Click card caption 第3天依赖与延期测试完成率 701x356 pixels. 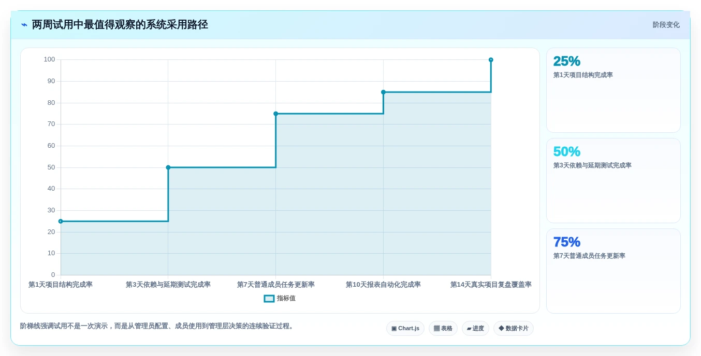tap(592, 165)
